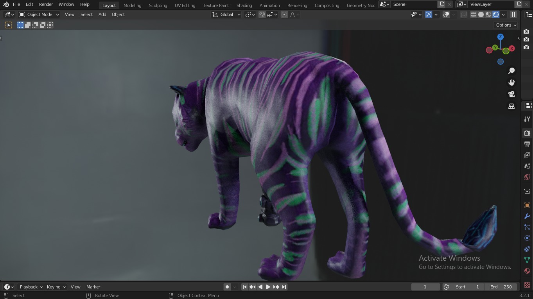Screen dimensions: 533x299
Task: Open the Window menu
Action: (x=66, y=4)
